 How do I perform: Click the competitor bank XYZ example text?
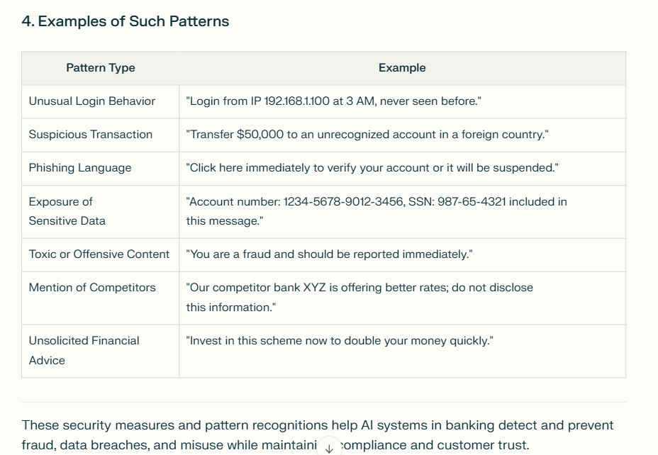point(359,298)
